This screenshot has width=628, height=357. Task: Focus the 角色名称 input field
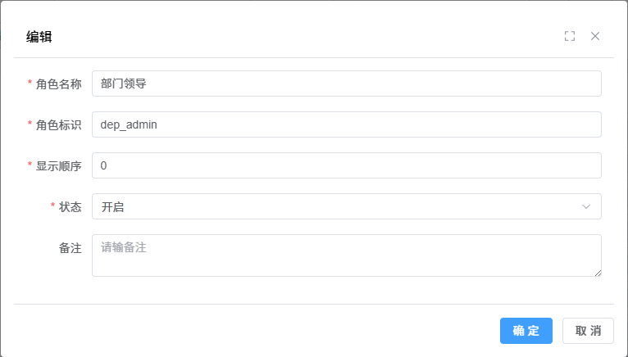tap(346, 84)
